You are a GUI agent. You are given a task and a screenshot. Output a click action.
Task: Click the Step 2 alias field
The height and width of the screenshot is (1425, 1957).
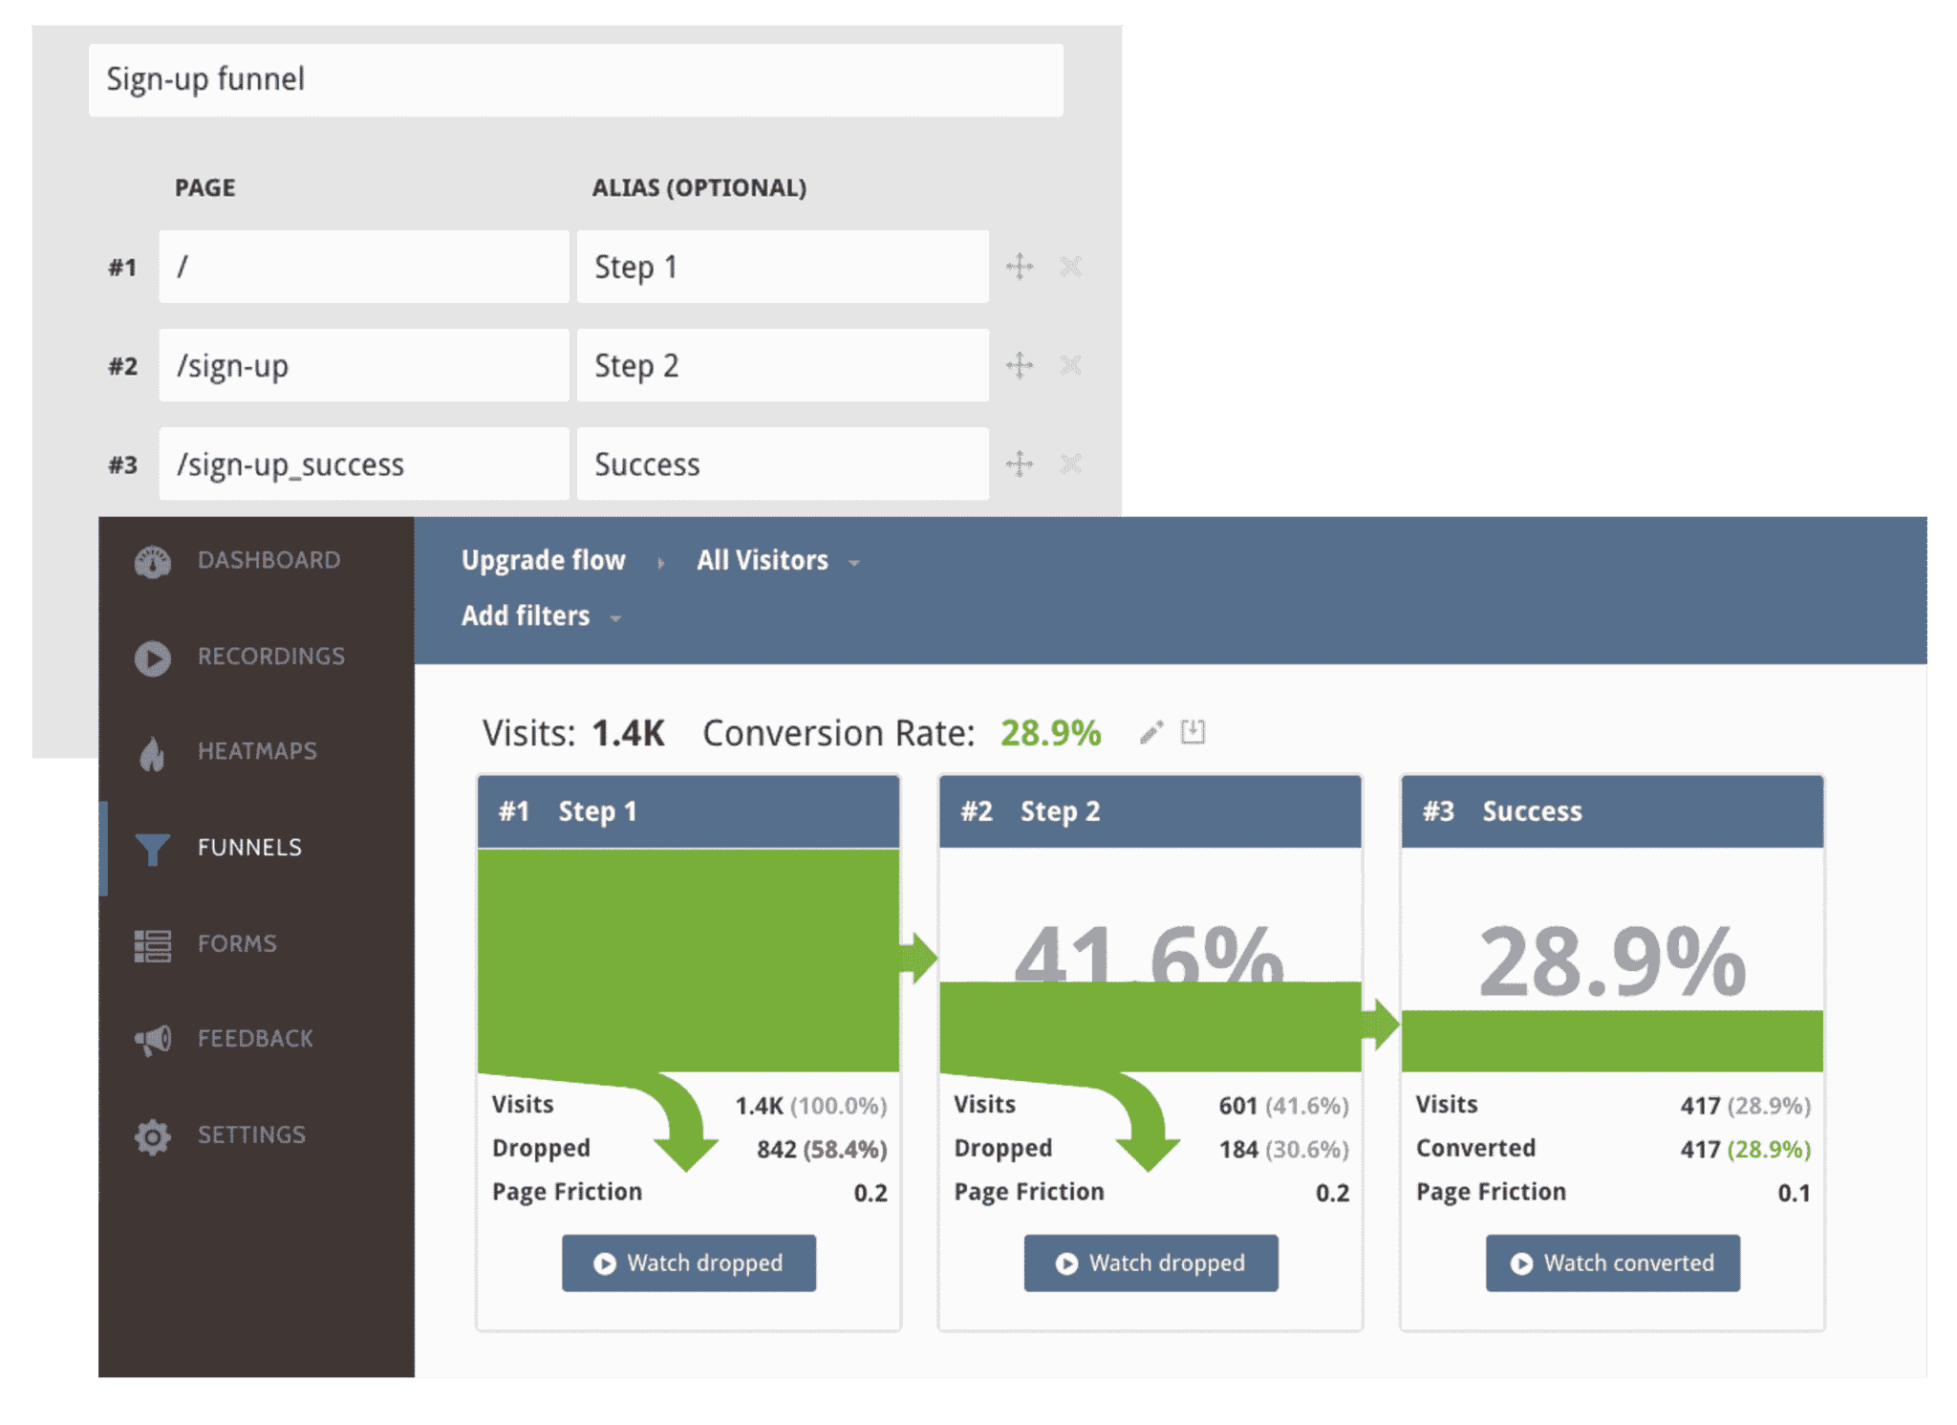point(782,366)
